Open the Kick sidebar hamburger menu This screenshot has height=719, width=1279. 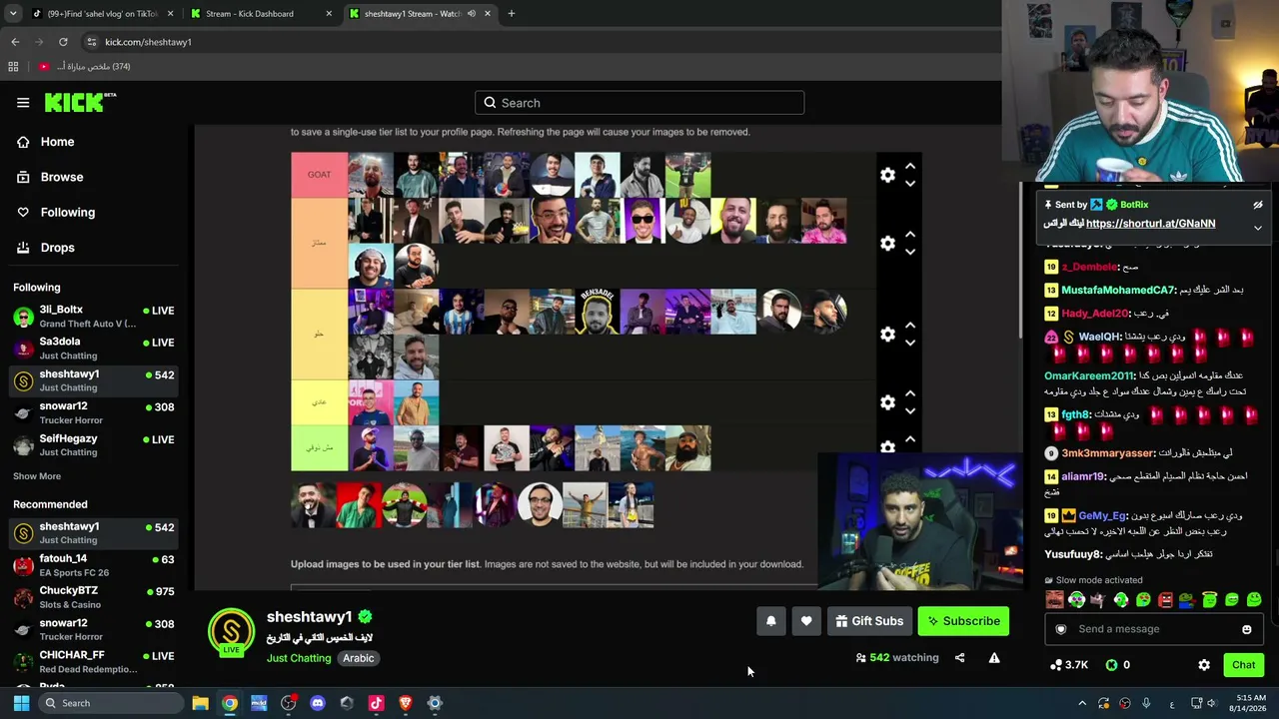(x=23, y=103)
